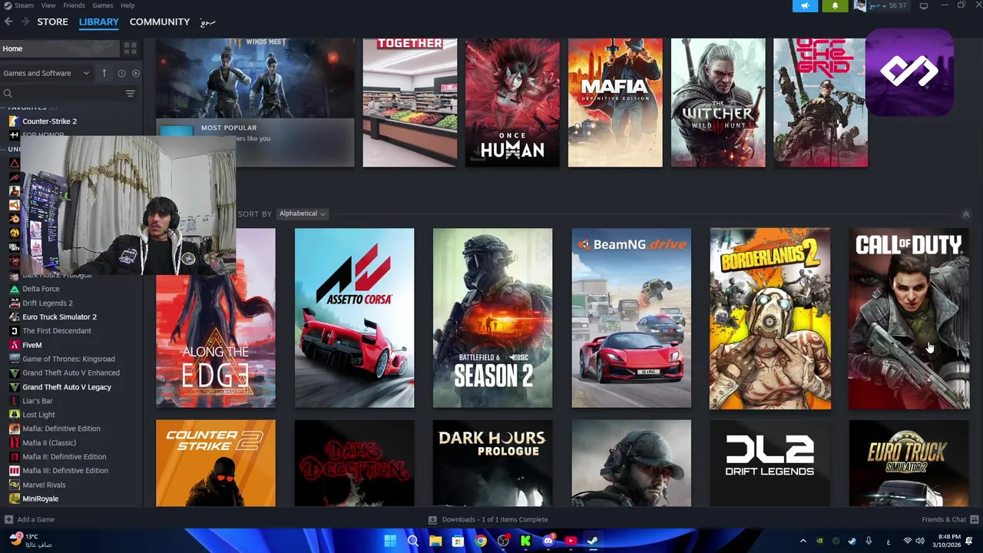Open the DL2 Drift Legends cover
983x553 pixels.
pyautogui.click(x=770, y=463)
